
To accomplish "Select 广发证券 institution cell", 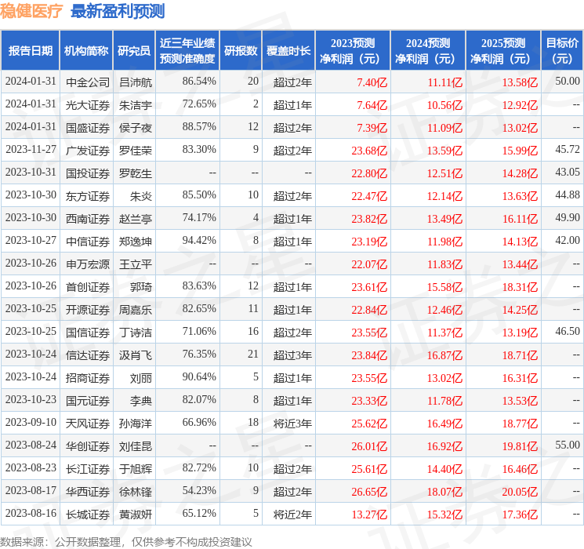I will coord(88,151).
